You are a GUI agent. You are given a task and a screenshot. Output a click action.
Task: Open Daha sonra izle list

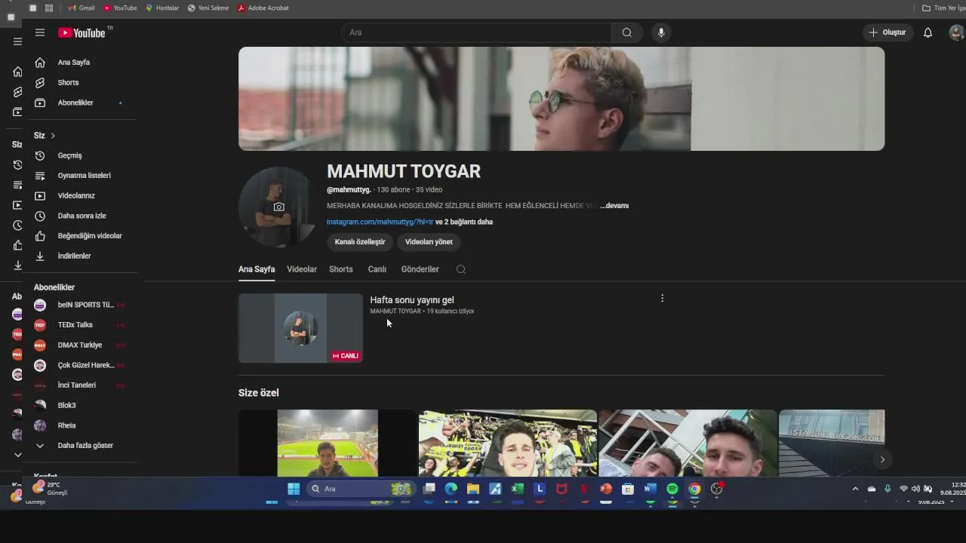[x=82, y=216]
